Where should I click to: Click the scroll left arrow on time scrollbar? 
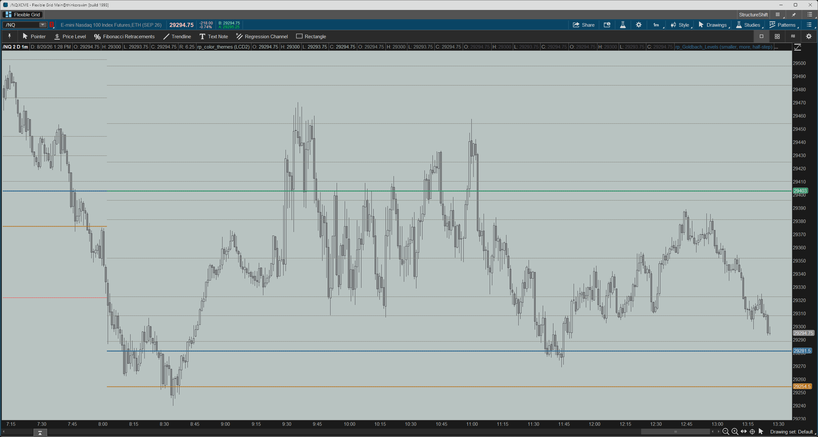pyautogui.click(x=713, y=432)
